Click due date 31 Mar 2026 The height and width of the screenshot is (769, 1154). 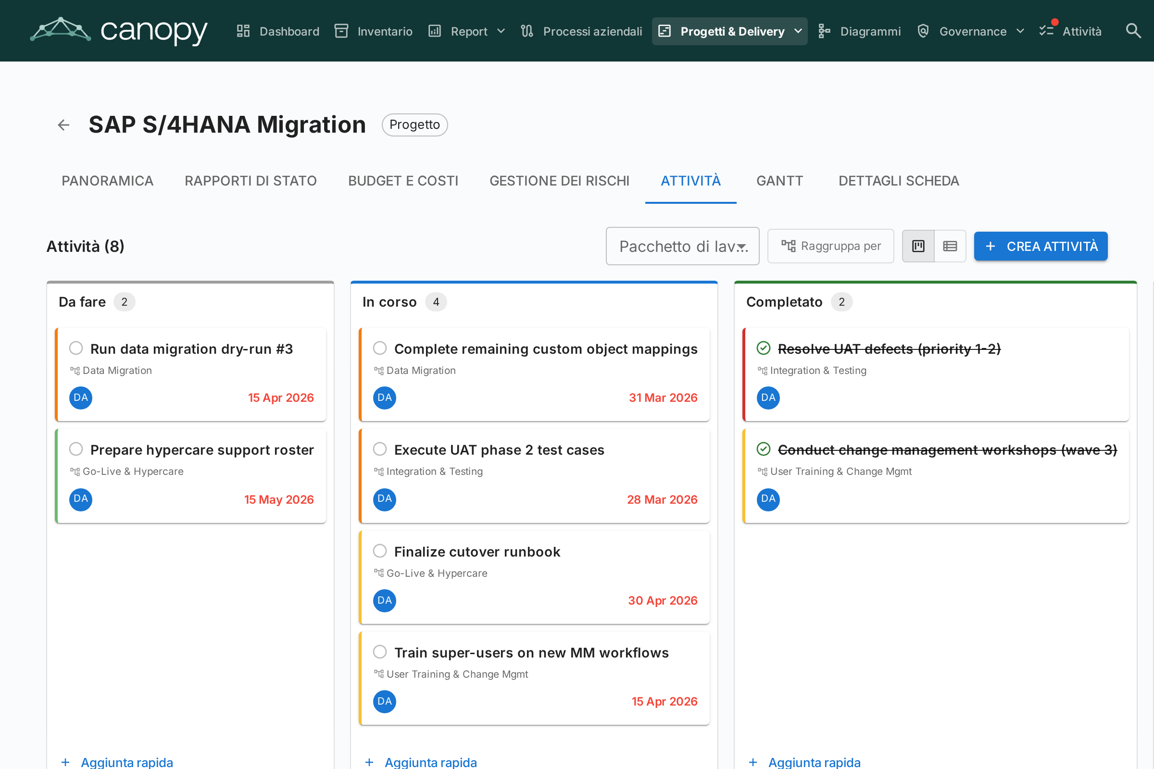tap(664, 398)
